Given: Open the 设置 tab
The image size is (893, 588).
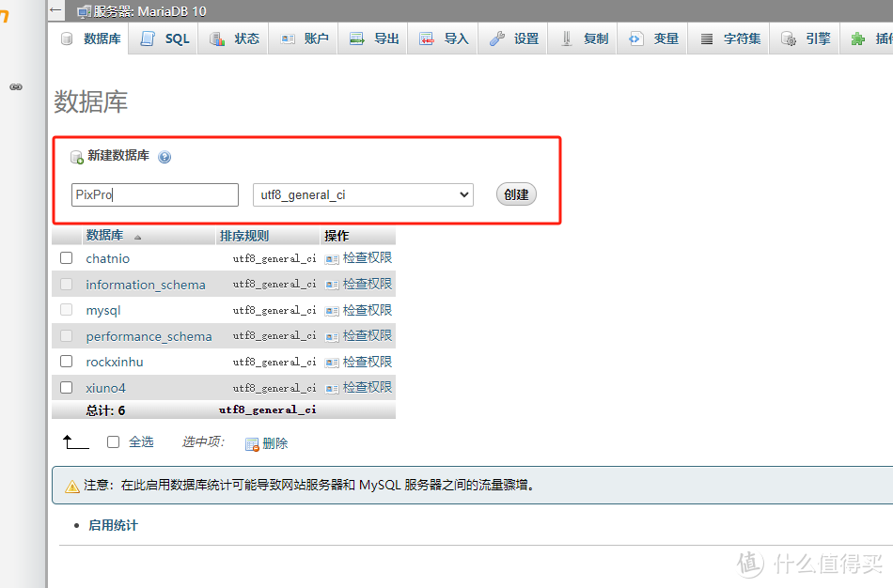Looking at the screenshot, I should (x=513, y=39).
